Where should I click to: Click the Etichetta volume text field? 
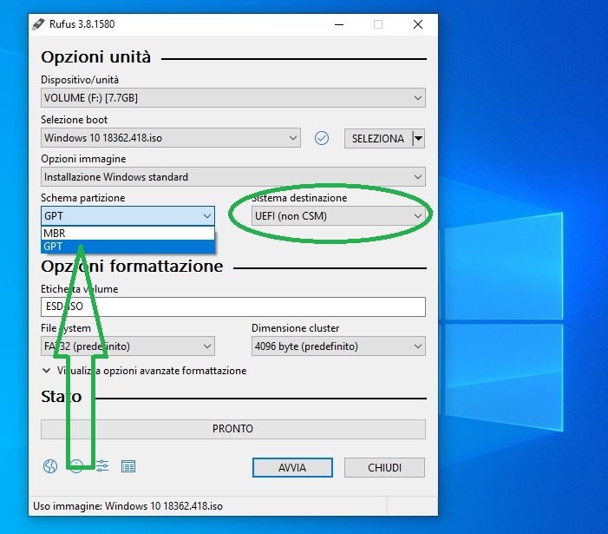233,307
